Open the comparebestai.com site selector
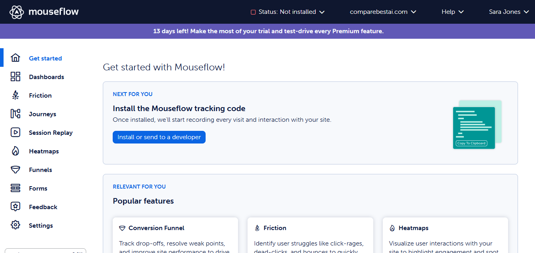The image size is (535, 253). coord(383,12)
